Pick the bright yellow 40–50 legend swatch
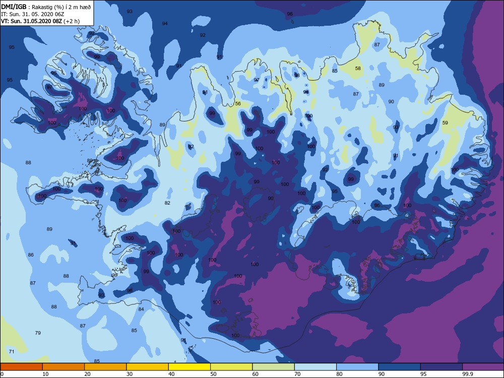 click(x=190, y=367)
